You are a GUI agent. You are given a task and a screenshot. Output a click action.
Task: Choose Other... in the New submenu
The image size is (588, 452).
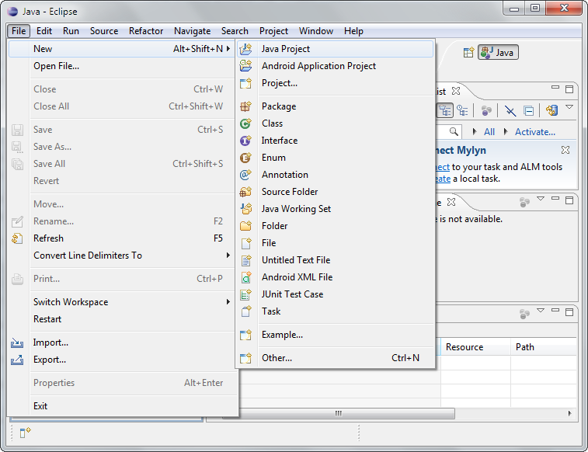point(336,358)
